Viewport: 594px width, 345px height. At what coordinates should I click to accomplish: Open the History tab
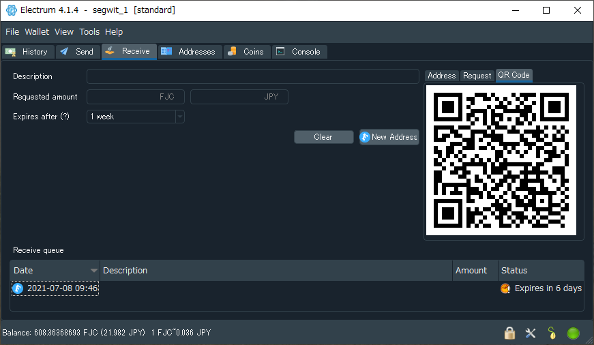pyautogui.click(x=29, y=52)
